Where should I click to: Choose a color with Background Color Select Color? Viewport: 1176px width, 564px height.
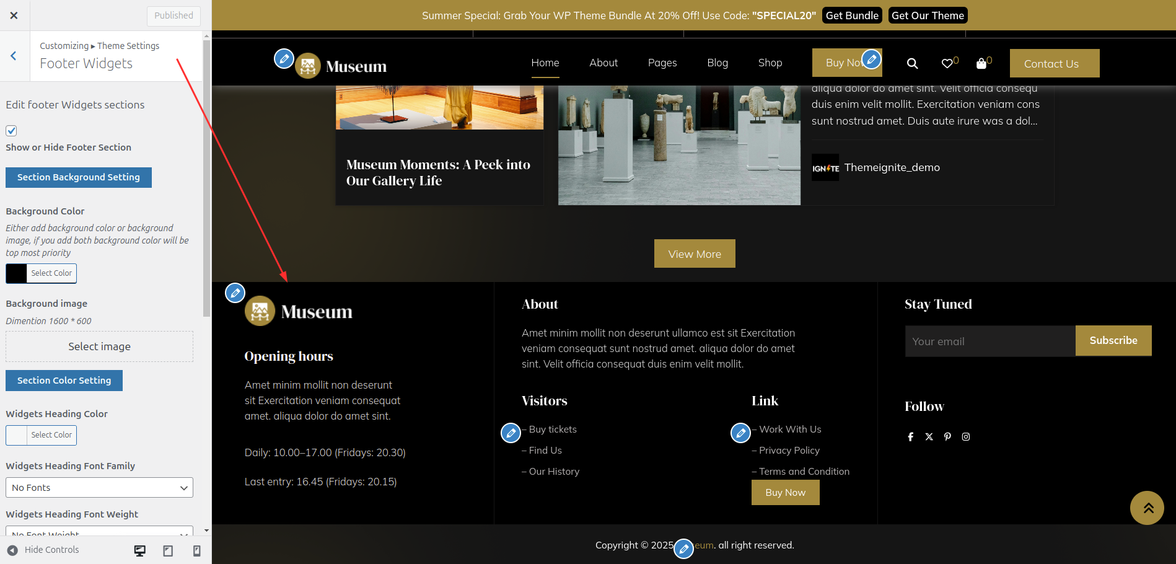coord(51,273)
